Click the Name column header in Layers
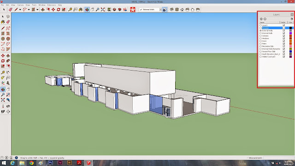Screen dimensions: 295x166 pyautogui.click(x=269, y=23)
